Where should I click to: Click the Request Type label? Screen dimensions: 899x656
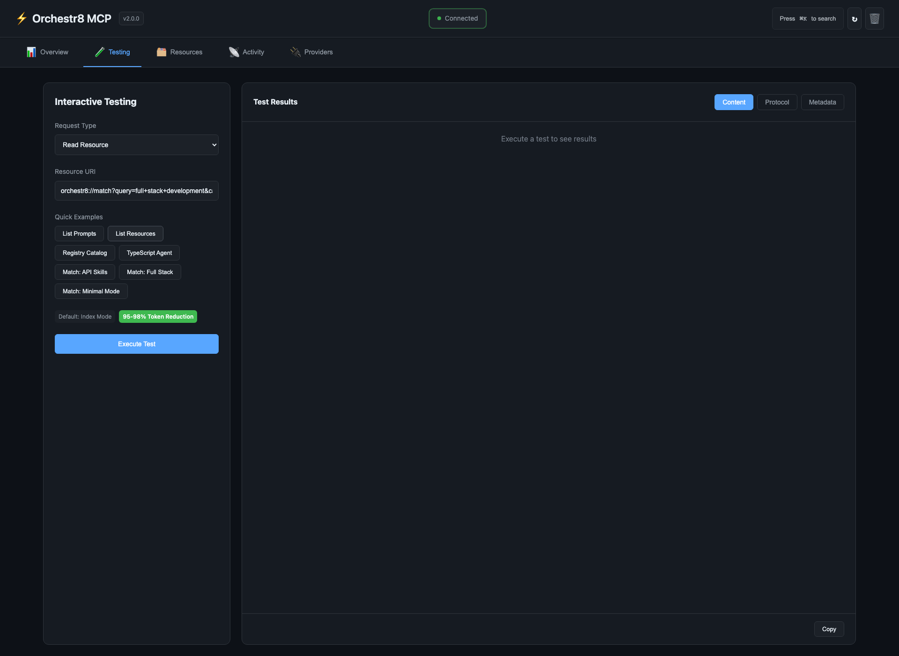pos(75,126)
